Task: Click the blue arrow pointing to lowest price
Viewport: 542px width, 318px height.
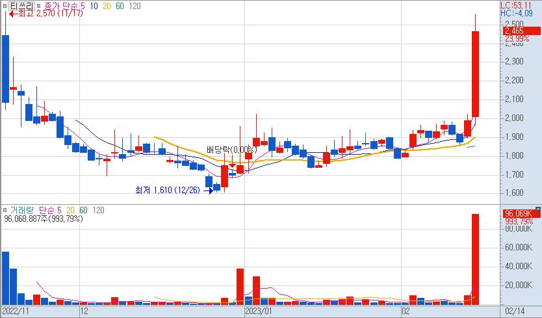Action: coord(208,191)
